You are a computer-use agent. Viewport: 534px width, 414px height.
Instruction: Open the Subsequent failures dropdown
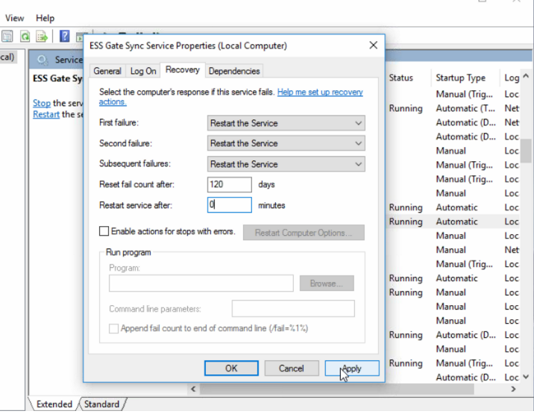286,164
